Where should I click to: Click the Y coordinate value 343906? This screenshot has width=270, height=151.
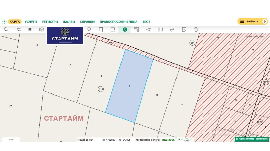pyautogui.click(x=126, y=140)
